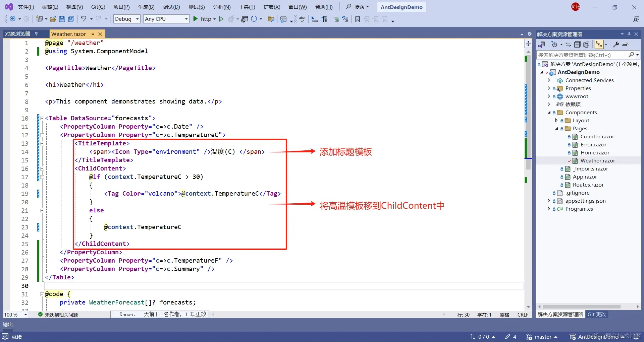Click Collapse All in Solution Explorer toolbar
This screenshot has height=342, width=644.
click(x=577, y=45)
